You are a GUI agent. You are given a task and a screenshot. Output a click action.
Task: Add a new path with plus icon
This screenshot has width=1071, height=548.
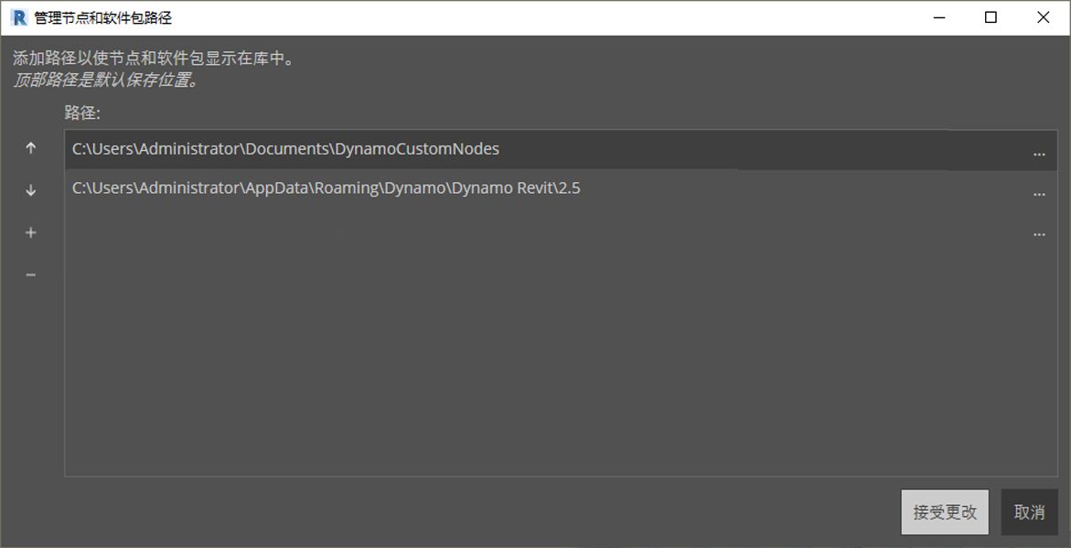tap(31, 233)
